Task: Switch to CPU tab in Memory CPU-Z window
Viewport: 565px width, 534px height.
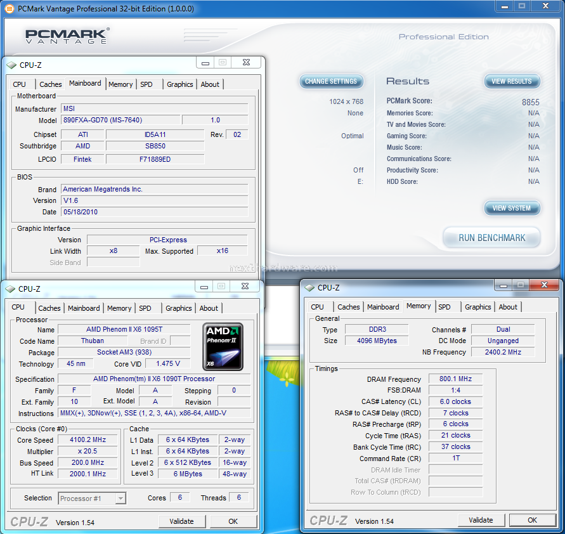Action: [317, 307]
